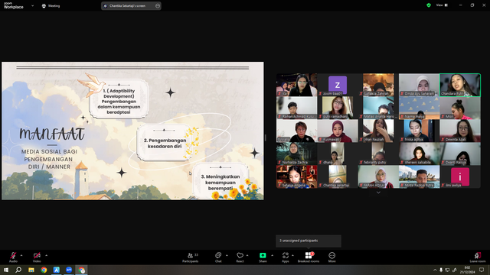
Task: Click the '2. Pengembangan kesadaran diri' slide card
Action: 165,143
